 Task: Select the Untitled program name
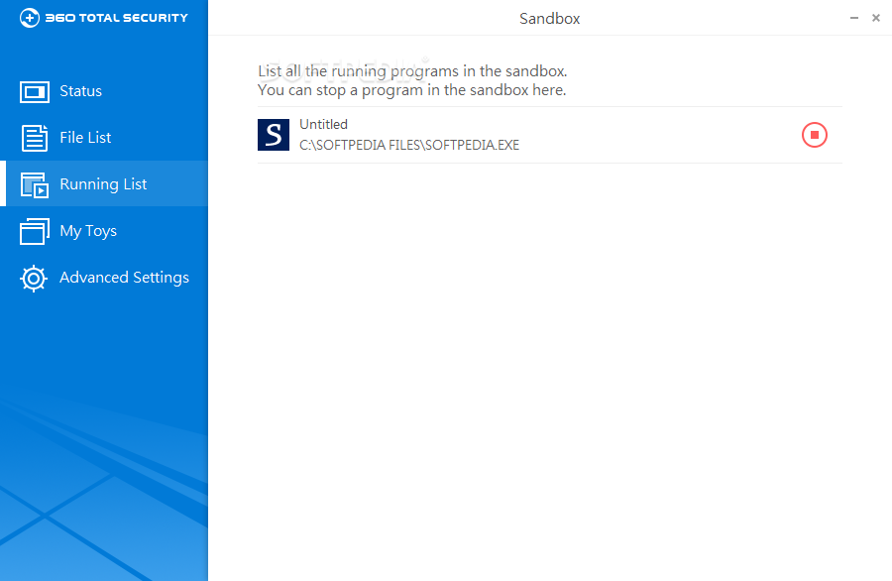tap(323, 124)
